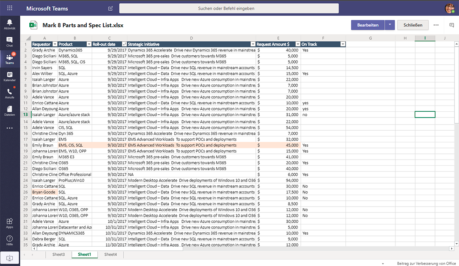Open Chat in the left sidebar
459x266 pixels.
[x=9, y=42]
